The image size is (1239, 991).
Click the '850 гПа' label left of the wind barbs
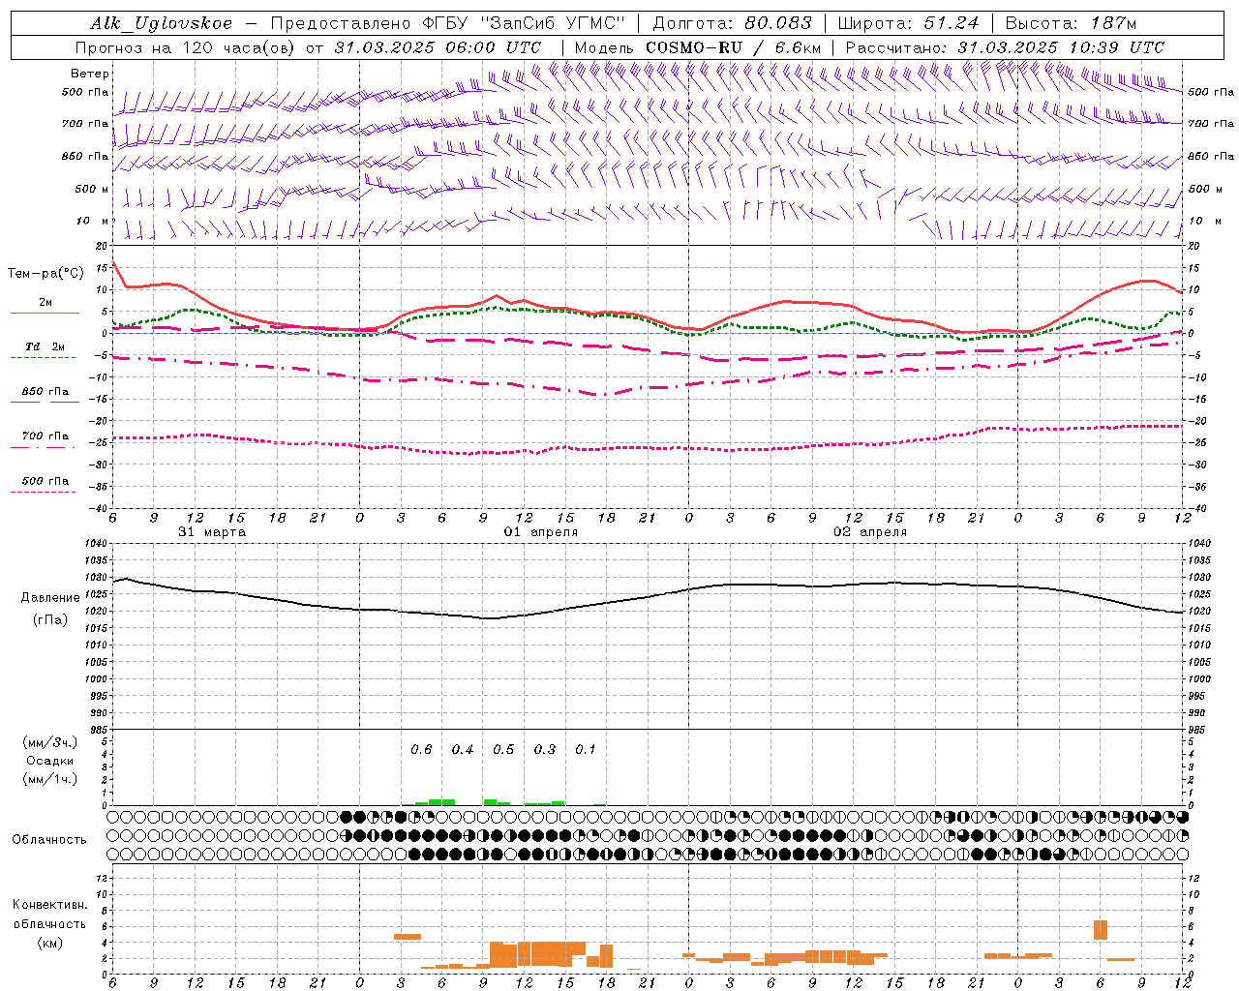coord(85,156)
